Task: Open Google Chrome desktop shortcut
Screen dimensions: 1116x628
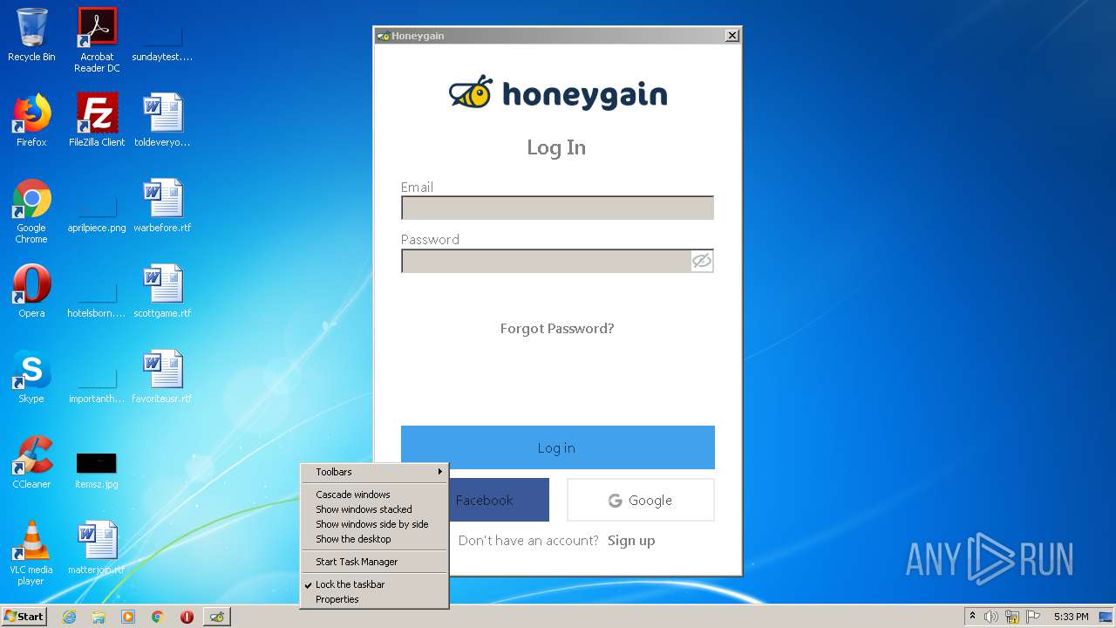Action: [31, 211]
